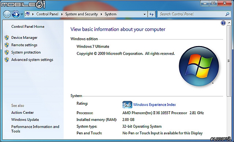Screen dimensions: 234x142
Task: Click the 5.5 rating badge icon
Action: 127,105
